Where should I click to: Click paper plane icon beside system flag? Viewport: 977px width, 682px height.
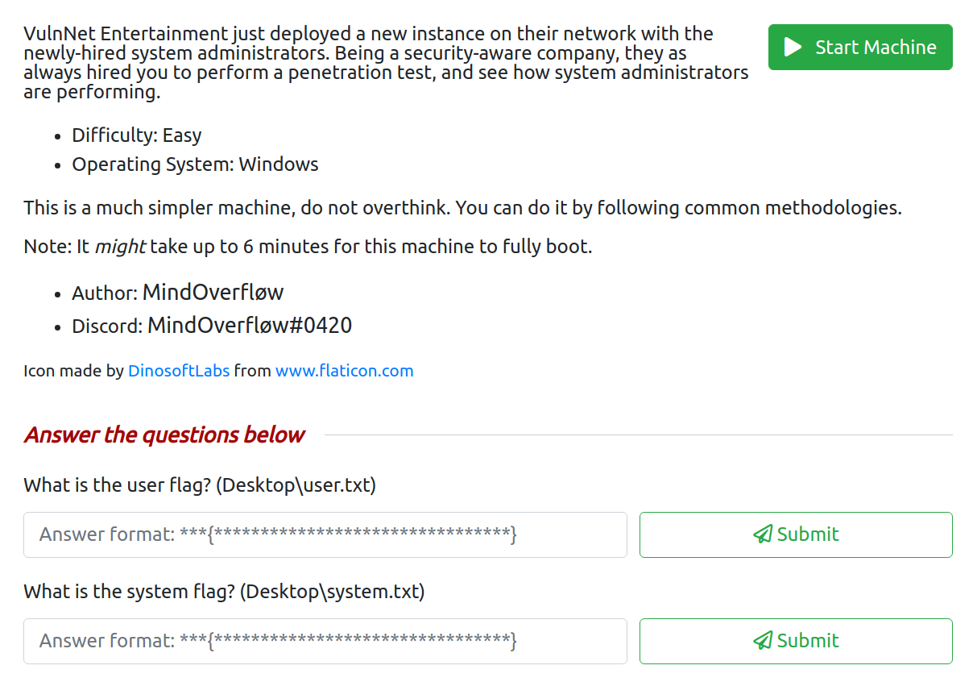point(763,641)
